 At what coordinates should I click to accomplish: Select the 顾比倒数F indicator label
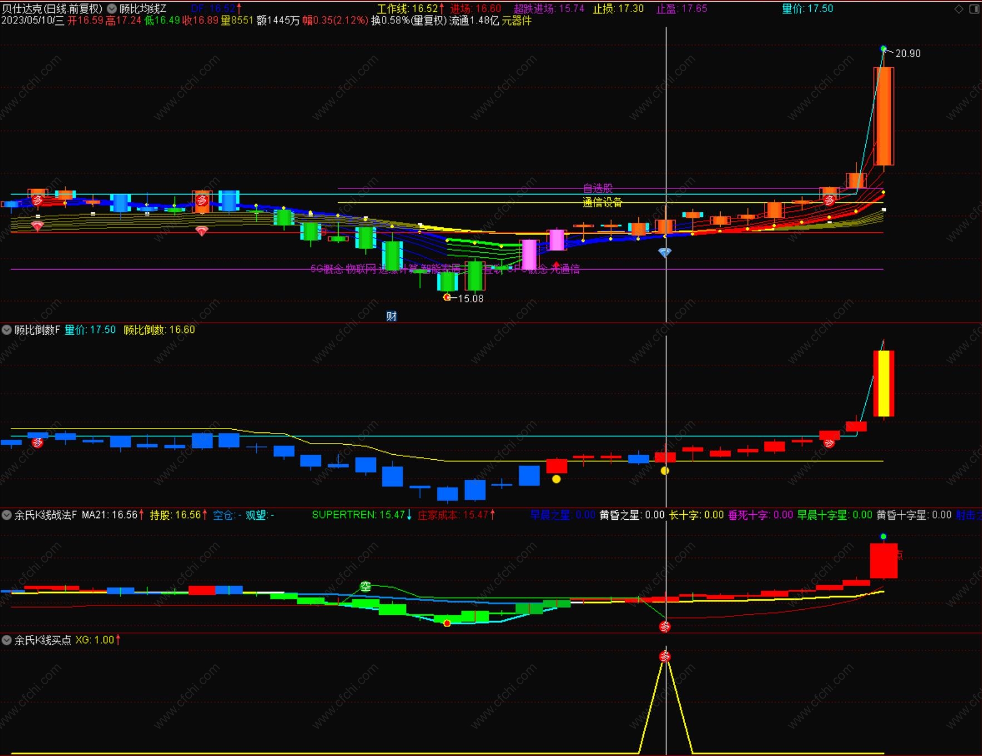(x=37, y=330)
